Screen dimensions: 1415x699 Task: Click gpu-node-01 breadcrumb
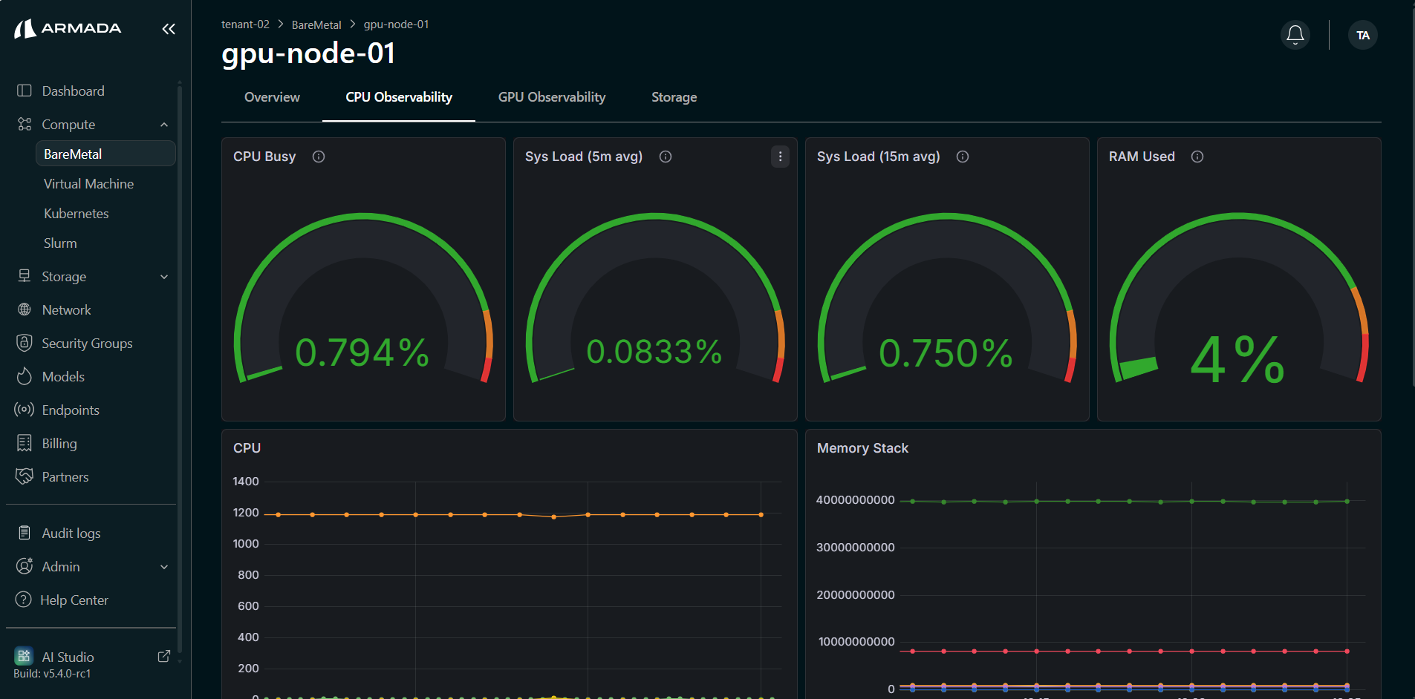396,24
